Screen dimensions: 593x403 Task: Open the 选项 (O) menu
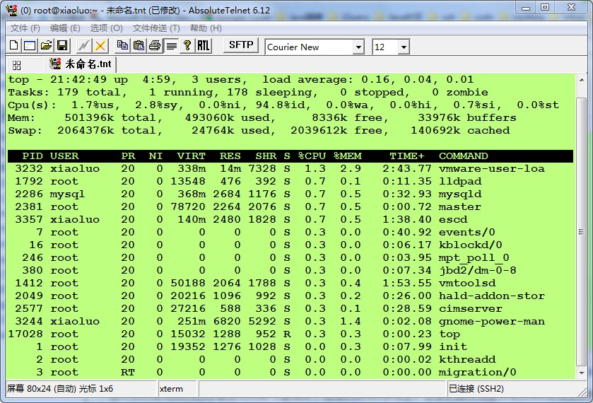106,28
